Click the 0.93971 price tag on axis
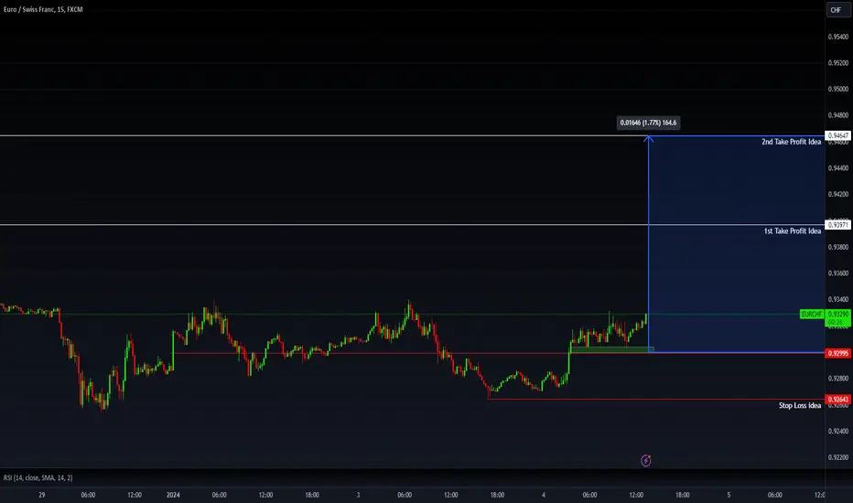This screenshot has width=853, height=503. click(837, 225)
